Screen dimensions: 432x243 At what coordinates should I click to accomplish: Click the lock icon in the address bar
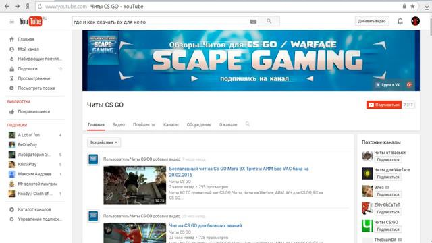[404, 6]
